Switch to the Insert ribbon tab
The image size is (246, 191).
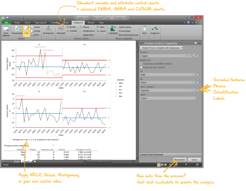(x=27, y=23)
